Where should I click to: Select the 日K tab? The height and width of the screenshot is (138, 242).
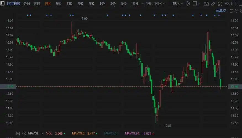(48, 4)
